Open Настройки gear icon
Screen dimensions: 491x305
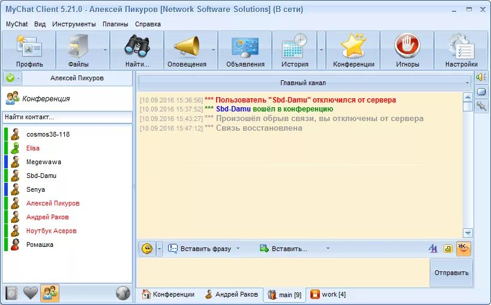(x=461, y=47)
